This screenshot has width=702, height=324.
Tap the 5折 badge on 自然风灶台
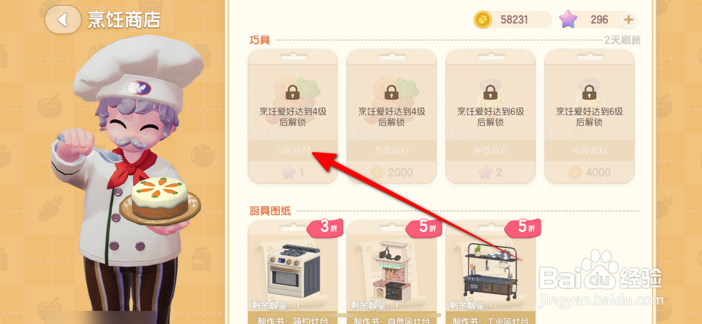424,228
